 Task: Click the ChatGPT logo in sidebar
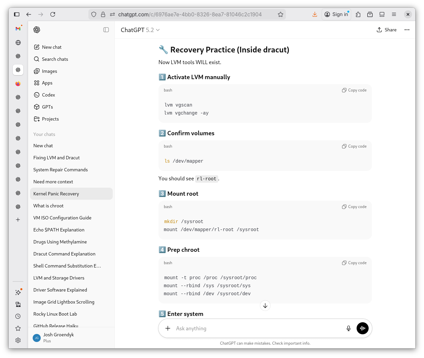coord(37,30)
